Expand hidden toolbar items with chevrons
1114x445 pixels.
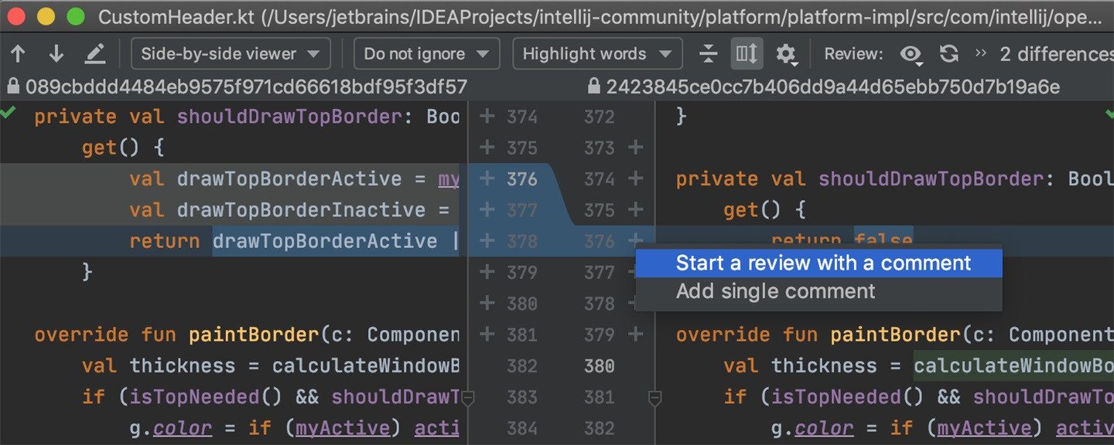point(981,53)
